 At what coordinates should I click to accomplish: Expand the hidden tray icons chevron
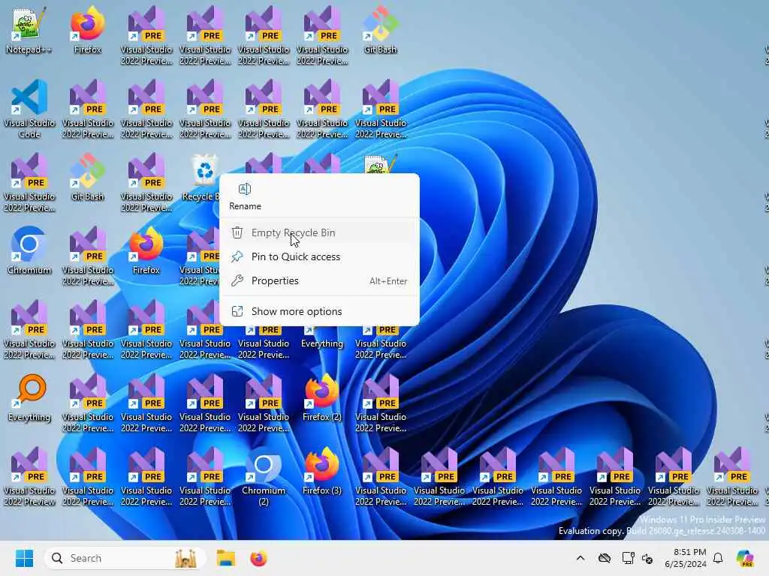[x=581, y=558]
